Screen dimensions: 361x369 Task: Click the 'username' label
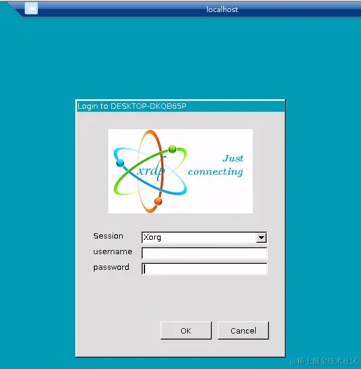point(113,252)
